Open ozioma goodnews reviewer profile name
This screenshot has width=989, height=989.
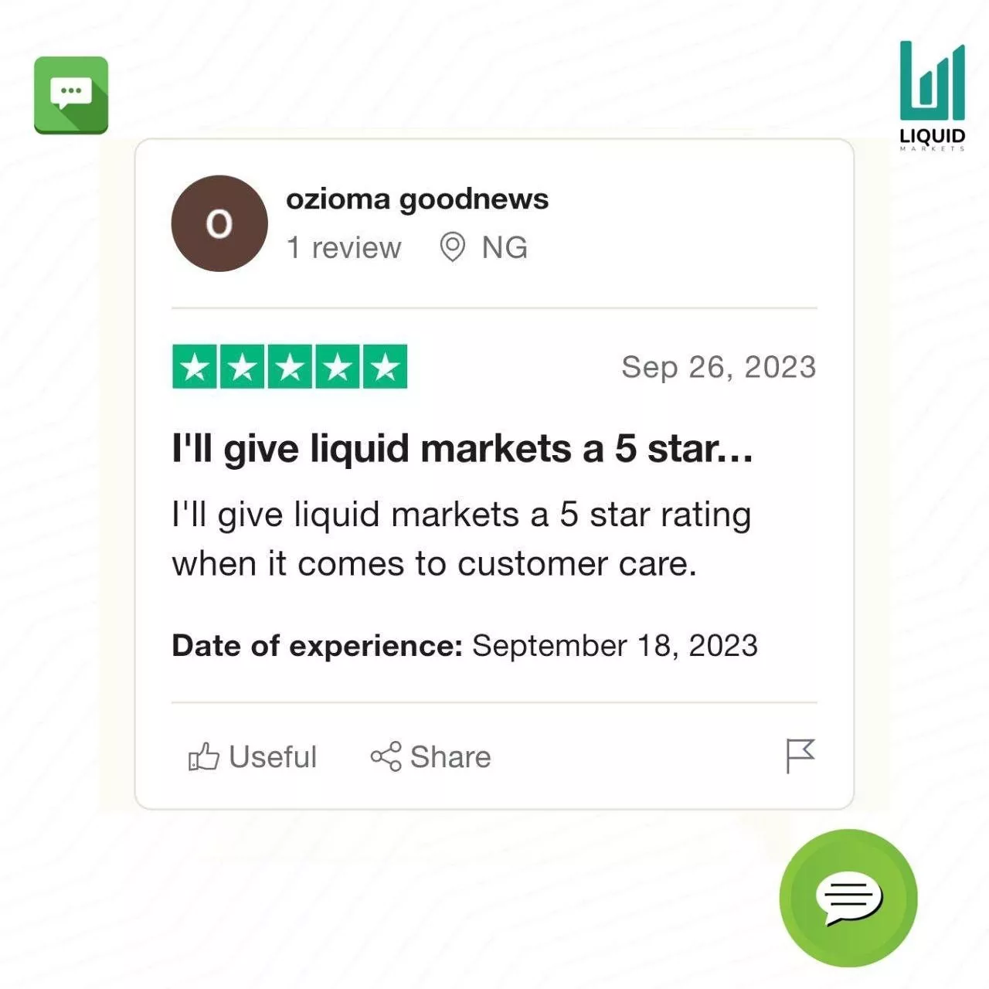[417, 199]
